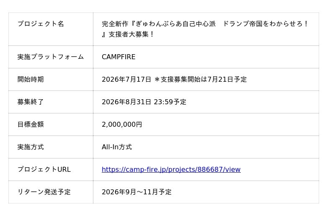Click the 2026年7月17日 start date text
The height and width of the screenshot is (216, 335).
click(126, 79)
